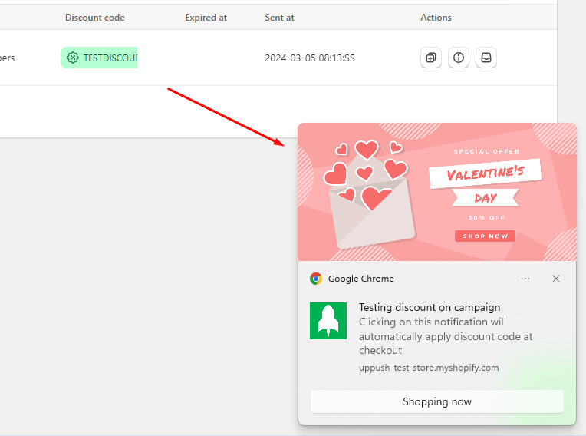Click the Expired at column header
Viewport: 586px width, 436px height.
pyautogui.click(x=206, y=18)
